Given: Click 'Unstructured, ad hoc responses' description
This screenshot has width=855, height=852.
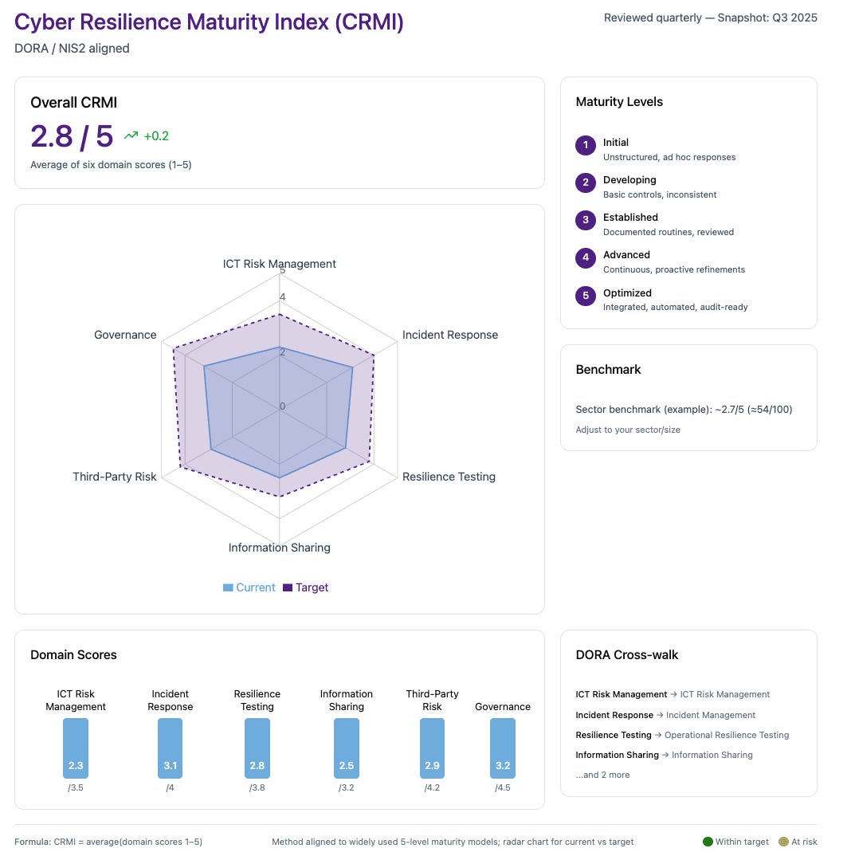Looking at the screenshot, I should click(x=669, y=157).
